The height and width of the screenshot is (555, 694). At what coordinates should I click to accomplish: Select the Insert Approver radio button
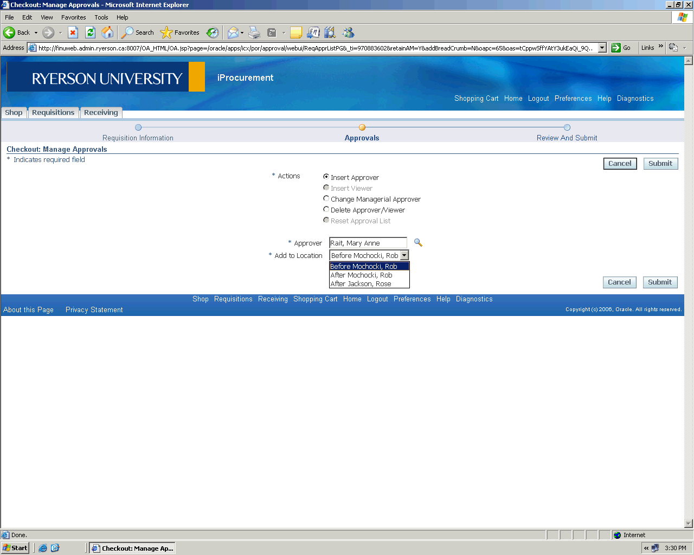click(x=326, y=177)
